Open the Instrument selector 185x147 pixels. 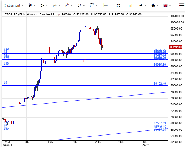point(14,6)
